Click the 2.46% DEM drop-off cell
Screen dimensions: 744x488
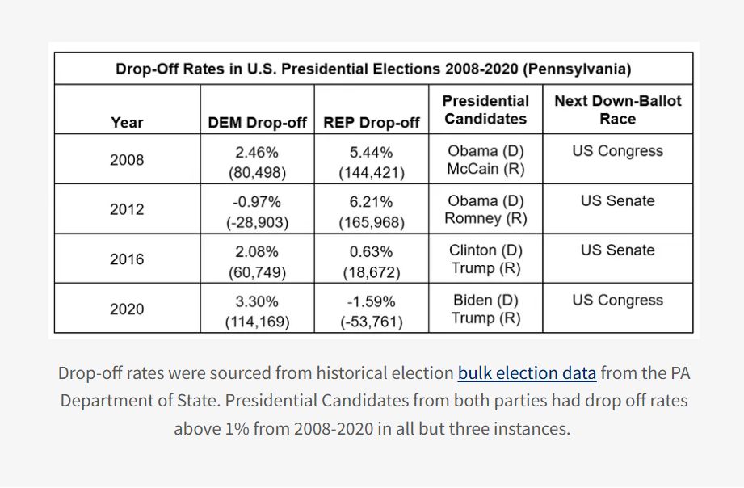(x=257, y=161)
